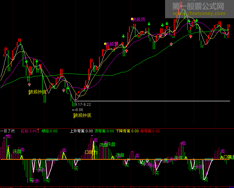234x188 pixels.
Task: Click the 顶背离:0.00 value label
Action: click(104, 131)
